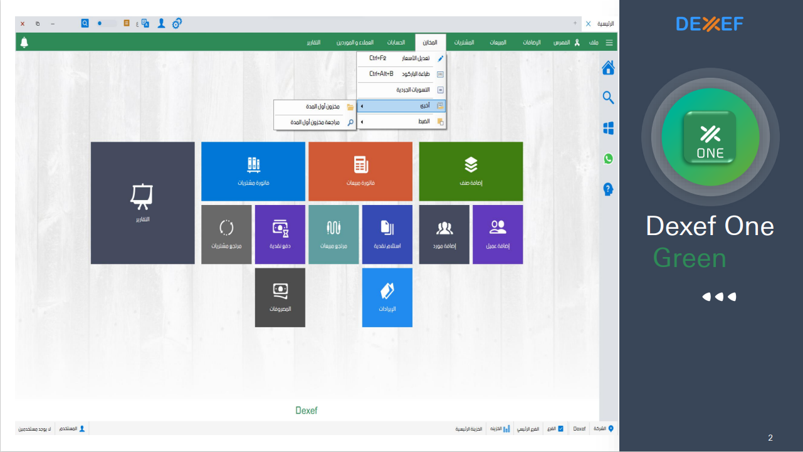Image resolution: width=803 pixels, height=452 pixels.
Task: Click the Dexef One app logo
Action: coord(710,137)
